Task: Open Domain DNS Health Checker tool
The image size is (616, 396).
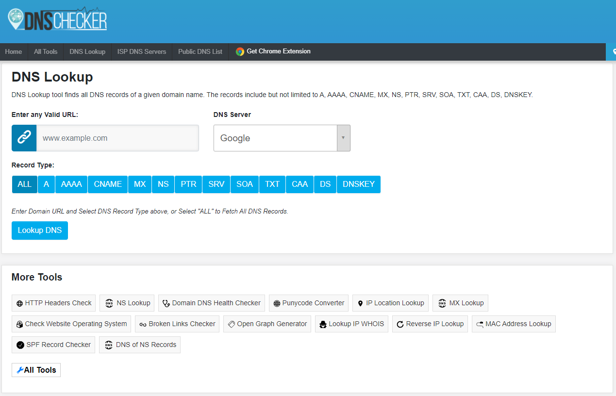Action: point(211,303)
